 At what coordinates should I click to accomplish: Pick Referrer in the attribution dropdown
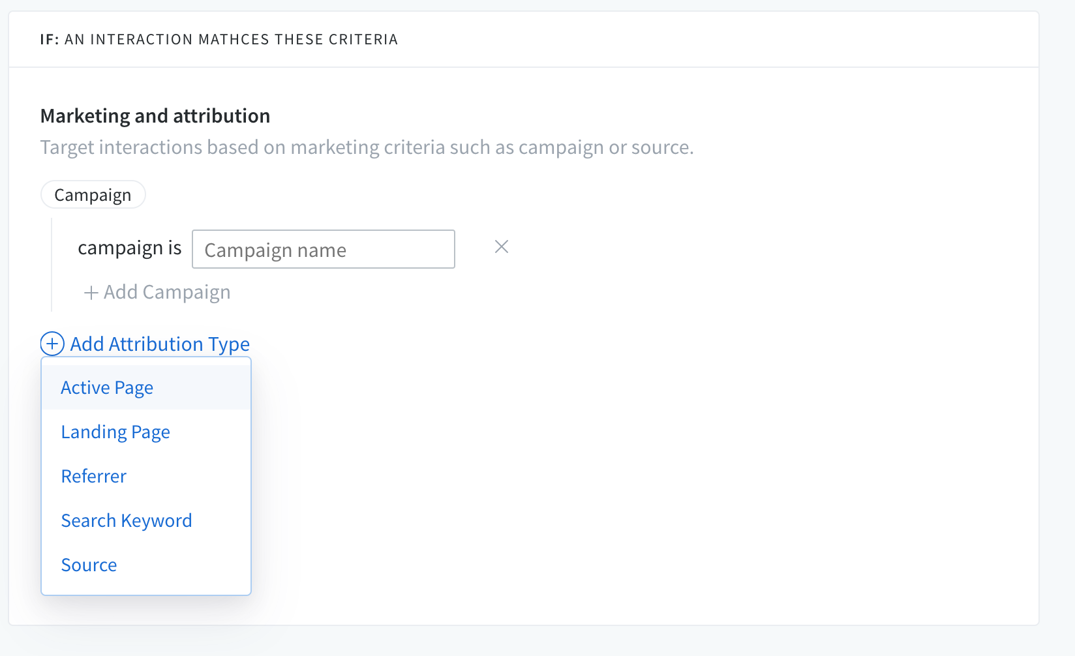point(93,477)
